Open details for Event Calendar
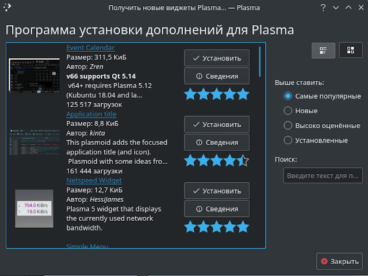 point(217,76)
